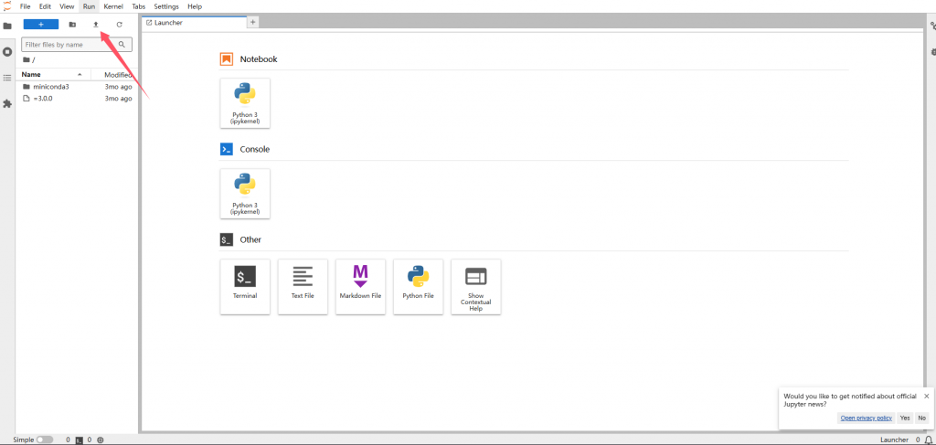Open Running Terminals and Kernels sidebar
This screenshot has height=445, width=936.
(7, 52)
